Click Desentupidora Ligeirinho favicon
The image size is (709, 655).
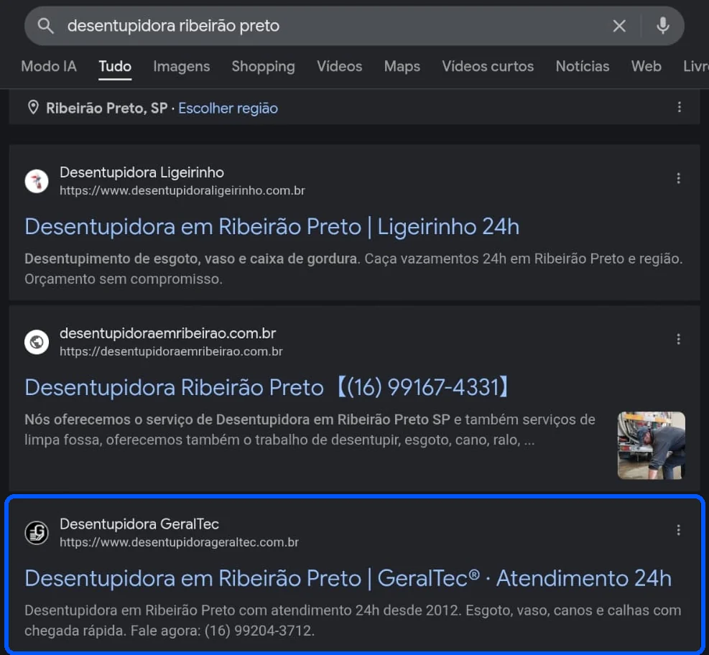pos(37,181)
